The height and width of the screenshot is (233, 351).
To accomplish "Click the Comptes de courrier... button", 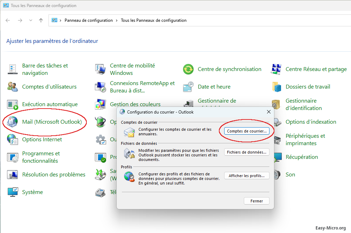I will pos(247,131).
